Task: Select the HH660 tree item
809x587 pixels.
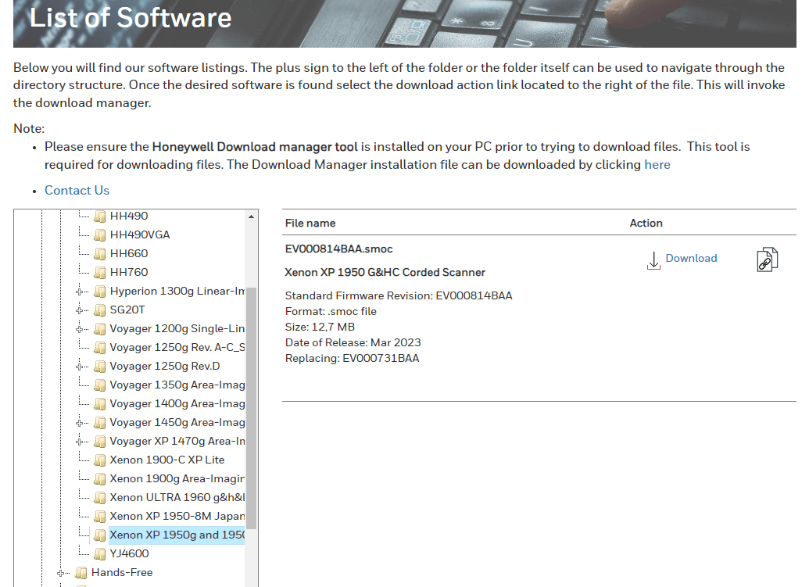Action: [x=129, y=253]
